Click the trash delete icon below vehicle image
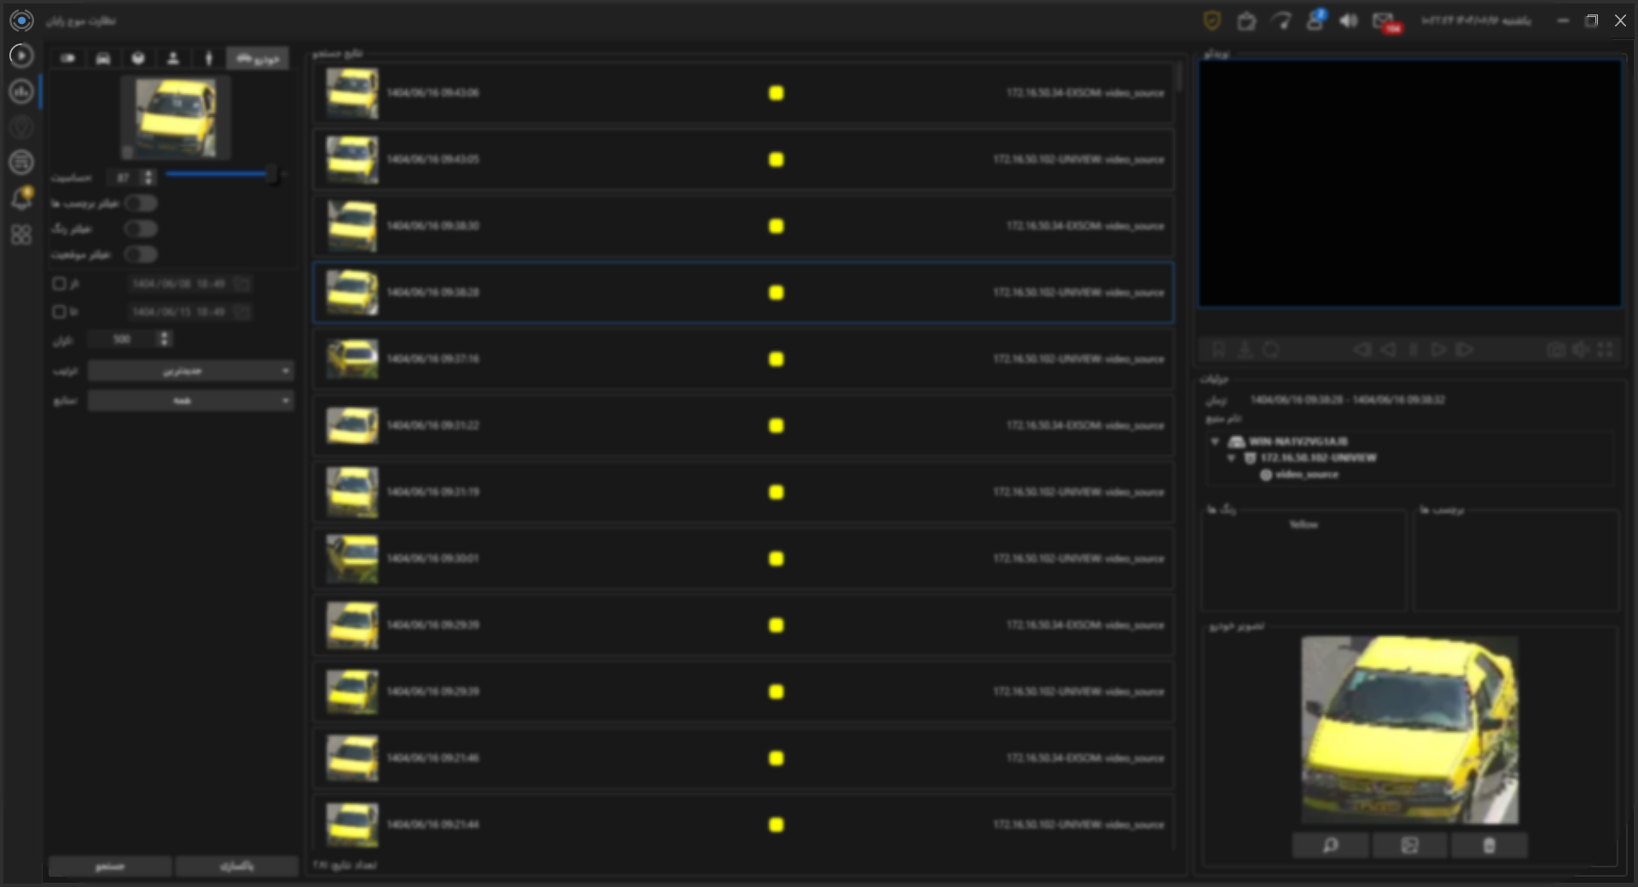1638x887 pixels. tap(1489, 845)
